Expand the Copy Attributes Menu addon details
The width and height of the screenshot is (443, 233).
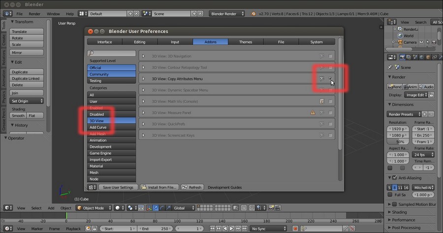(144, 79)
